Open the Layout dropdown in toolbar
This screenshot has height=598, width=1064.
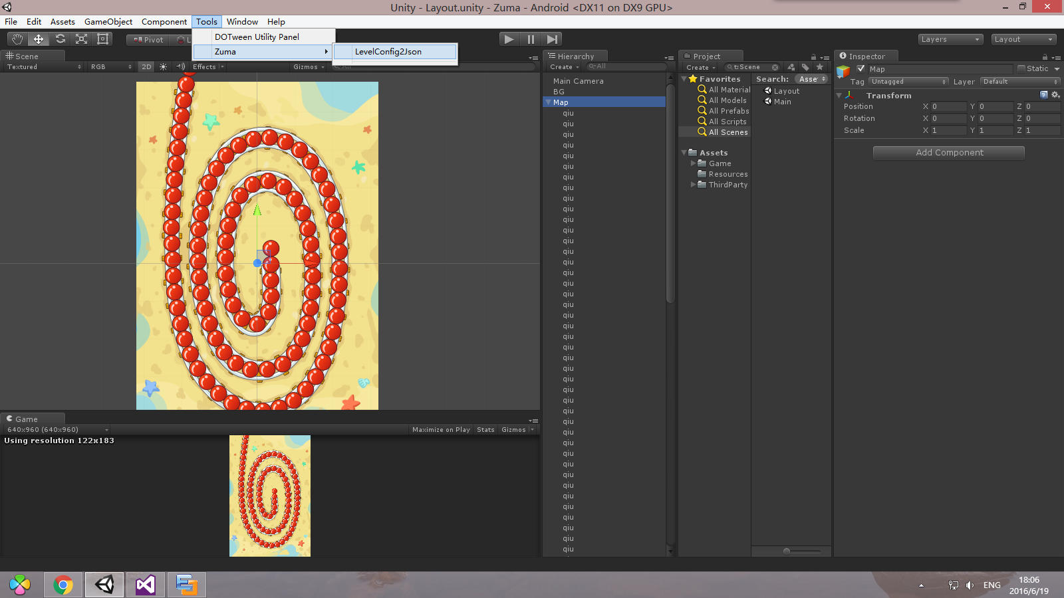coord(1024,39)
